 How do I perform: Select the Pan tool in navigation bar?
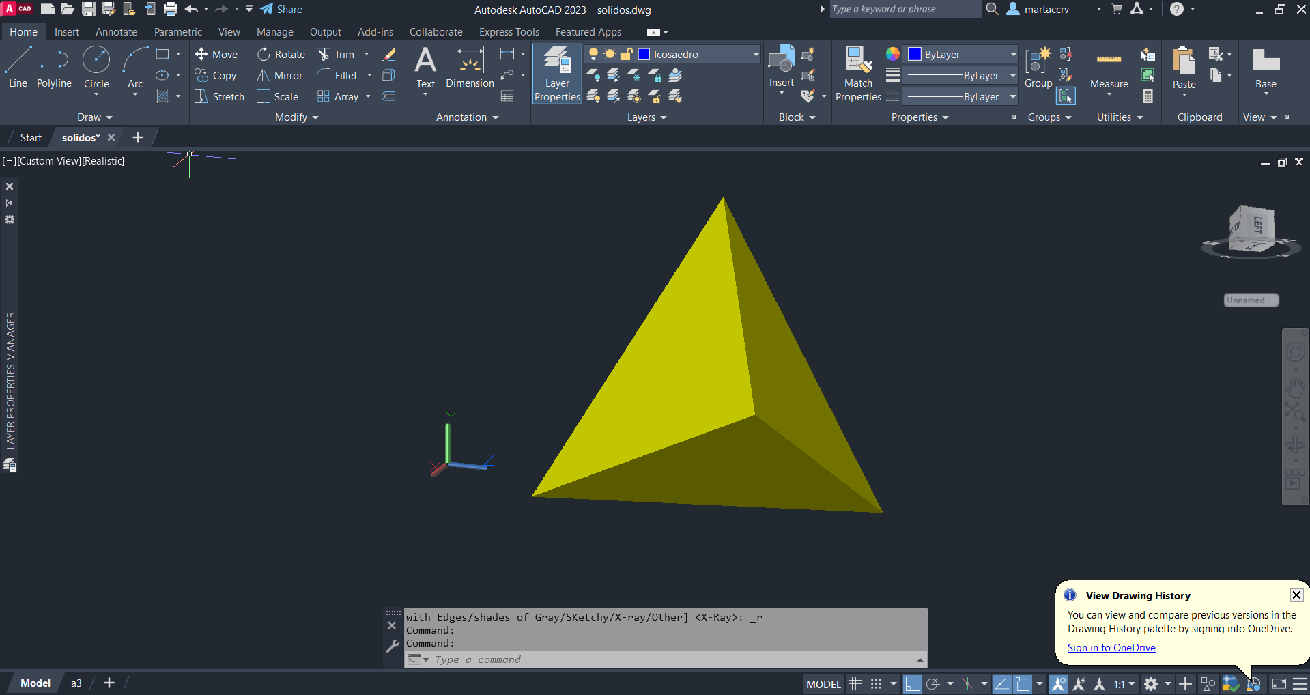point(1295,389)
